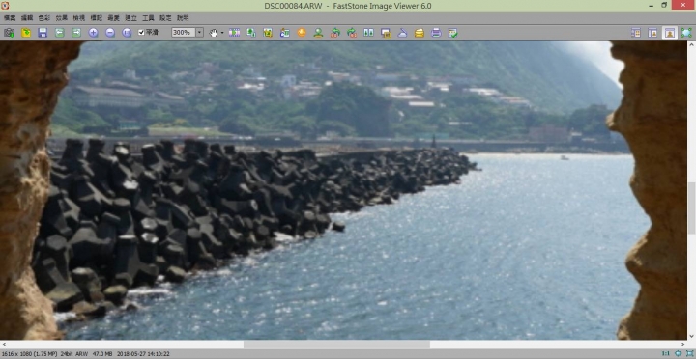The height and width of the screenshot is (359, 696).
Task: Click the horizontal scrollbar thumb
Action: 336,345
